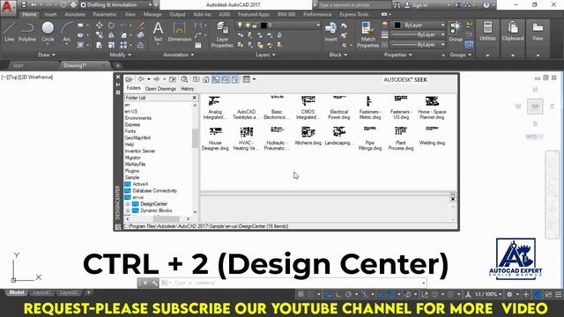The height and width of the screenshot is (317, 564).
Task: Click the folder list vertical scrollbar
Action: (195, 138)
